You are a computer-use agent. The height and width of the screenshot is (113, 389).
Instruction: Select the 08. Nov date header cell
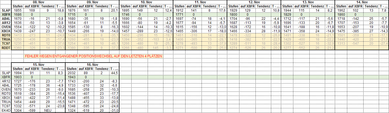38,2
